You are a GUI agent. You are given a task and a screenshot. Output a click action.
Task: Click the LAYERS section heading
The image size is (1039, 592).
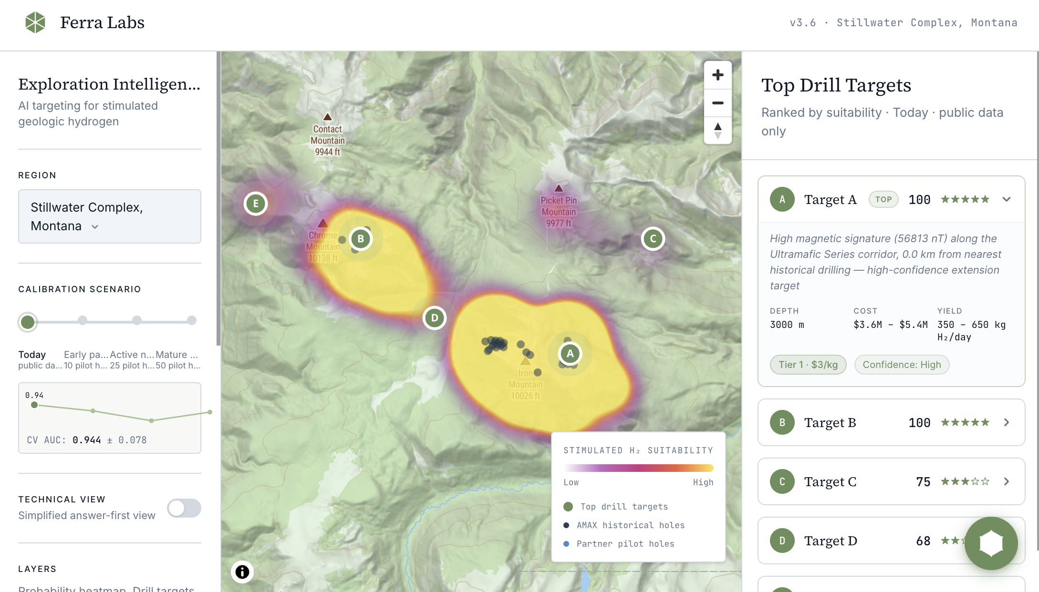[x=37, y=569]
